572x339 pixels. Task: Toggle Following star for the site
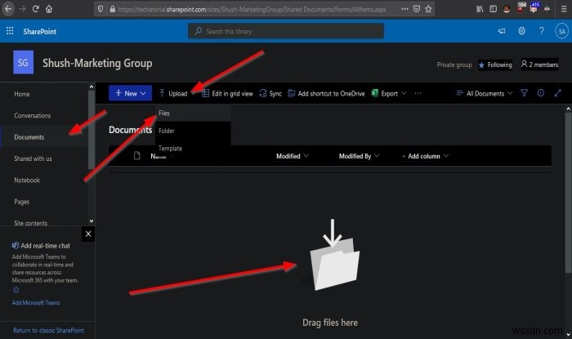[495, 65]
